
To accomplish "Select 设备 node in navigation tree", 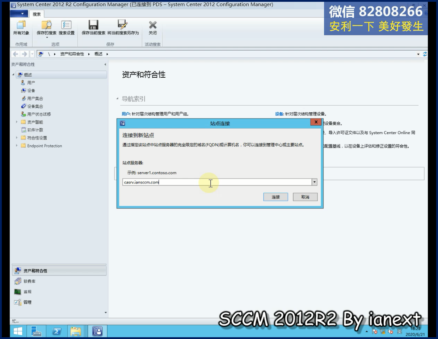I will click(x=31, y=91).
